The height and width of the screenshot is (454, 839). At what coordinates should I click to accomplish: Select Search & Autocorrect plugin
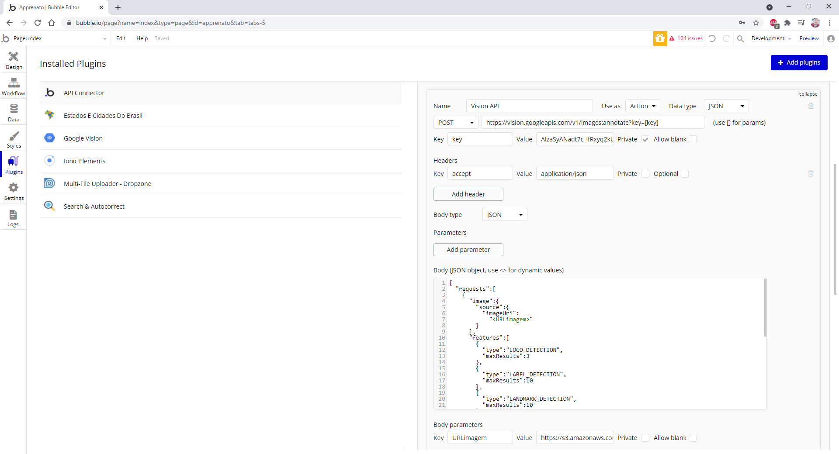221,206
